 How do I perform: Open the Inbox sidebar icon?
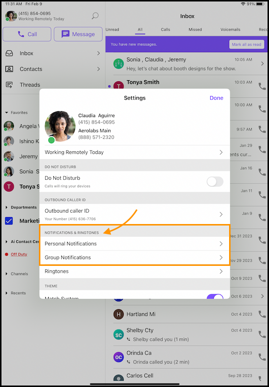click(9, 53)
